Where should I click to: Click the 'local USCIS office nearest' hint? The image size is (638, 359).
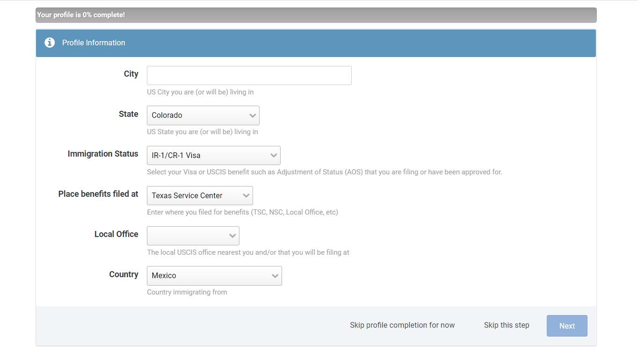point(248,252)
